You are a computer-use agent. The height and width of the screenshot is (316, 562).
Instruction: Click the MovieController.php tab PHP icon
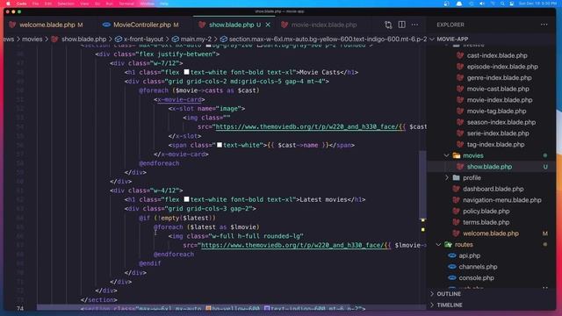pos(106,25)
